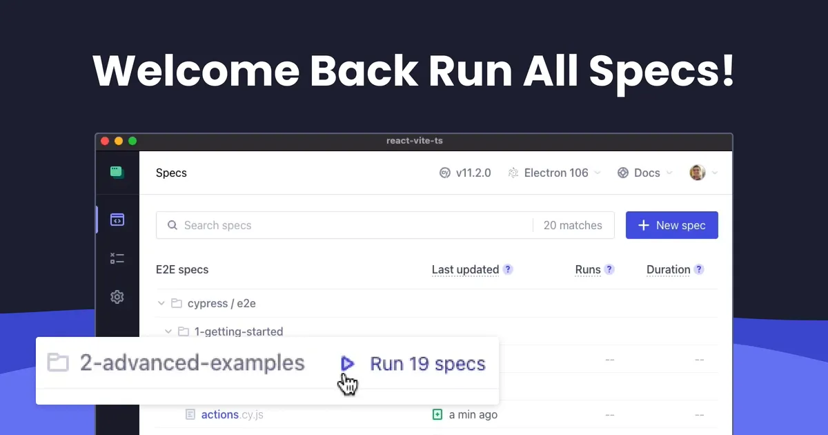Open the actions.cy.js spec file
The height and width of the screenshot is (435, 828).
[x=232, y=414]
